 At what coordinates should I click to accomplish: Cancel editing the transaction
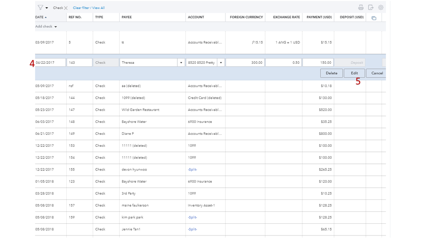pyautogui.click(x=376, y=73)
